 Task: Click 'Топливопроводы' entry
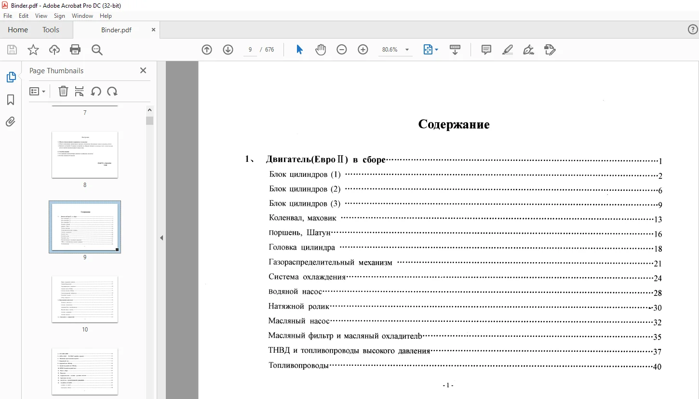(x=299, y=365)
